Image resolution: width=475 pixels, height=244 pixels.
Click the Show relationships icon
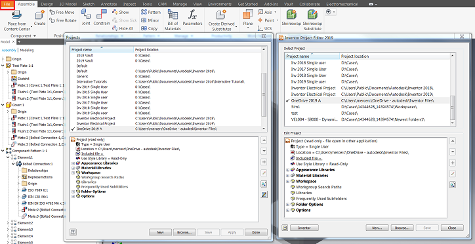pyautogui.click(x=115, y=12)
